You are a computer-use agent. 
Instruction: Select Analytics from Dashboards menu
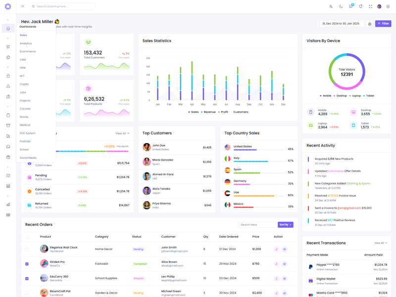(26, 44)
